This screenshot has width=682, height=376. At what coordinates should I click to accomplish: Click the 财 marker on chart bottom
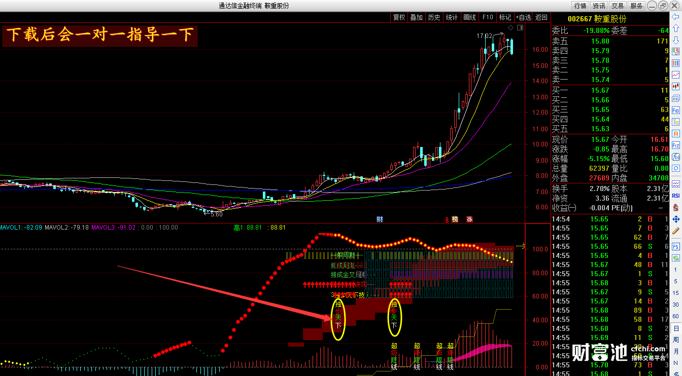click(x=379, y=219)
